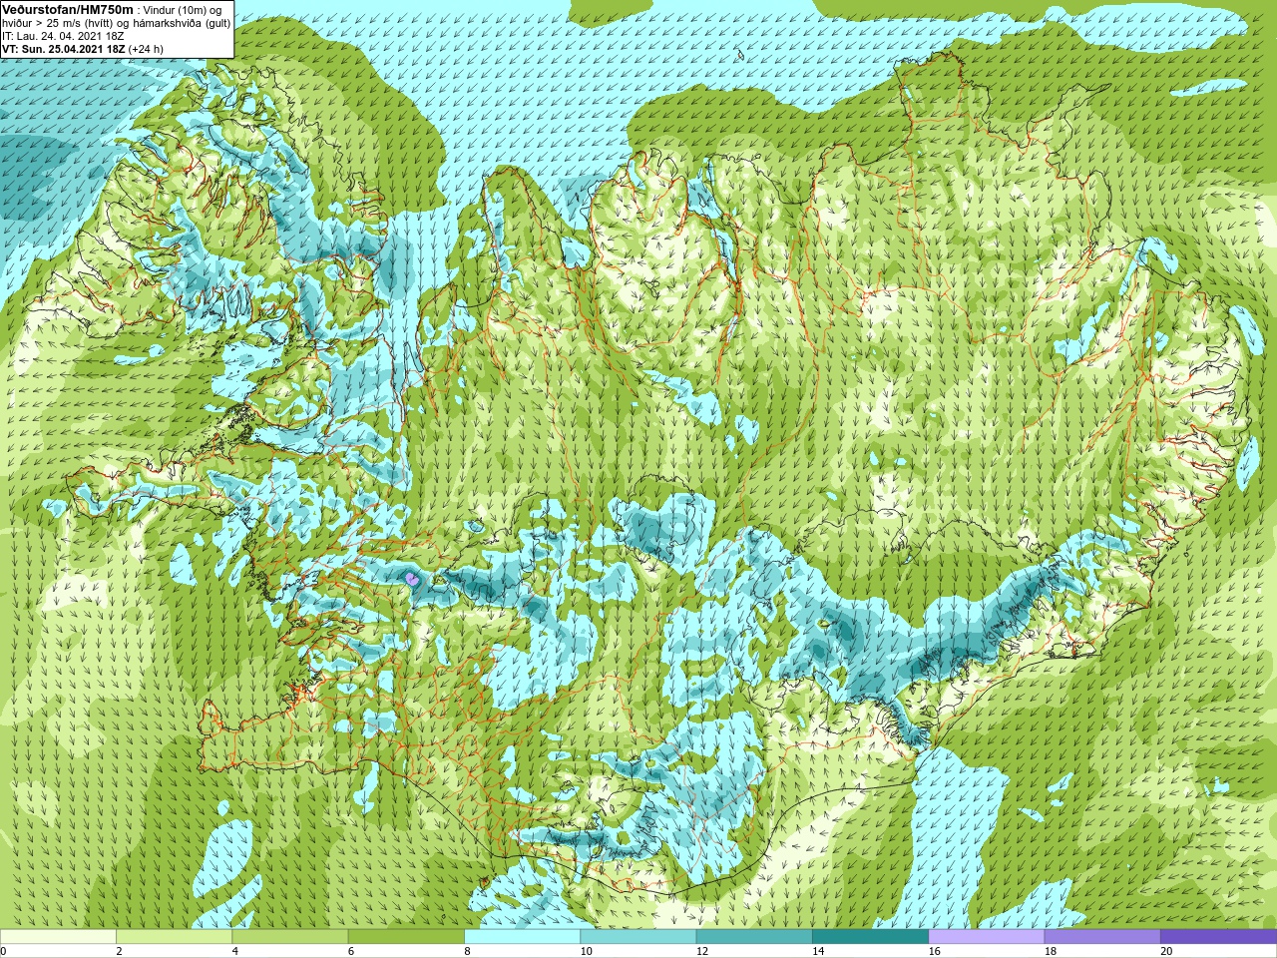The width and height of the screenshot is (1277, 958).
Task: Click the legend tick label '6'
Action: (350, 951)
